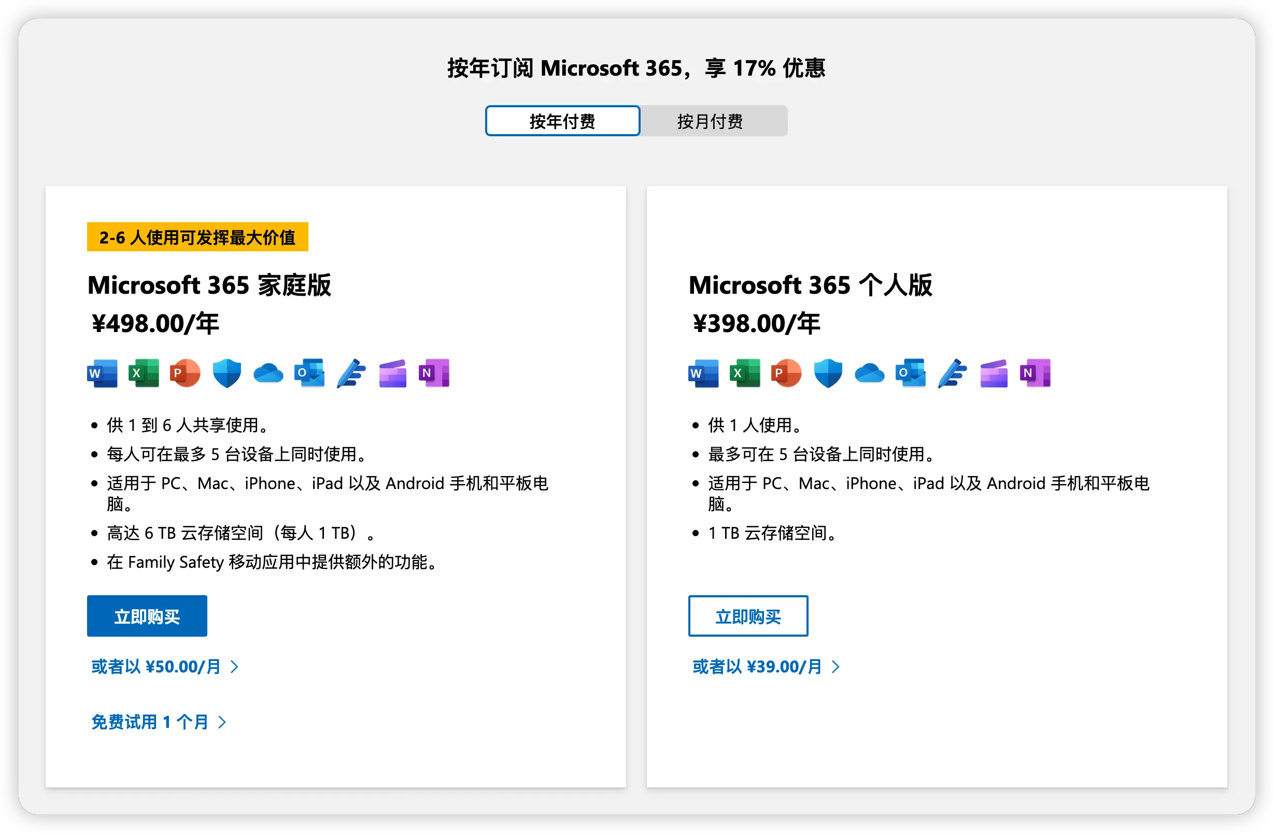Click the ¥398.00/年 price

756,324
